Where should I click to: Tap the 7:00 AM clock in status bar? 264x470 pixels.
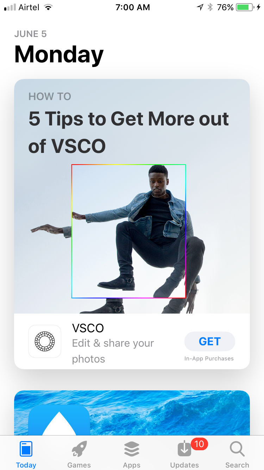(x=133, y=7)
